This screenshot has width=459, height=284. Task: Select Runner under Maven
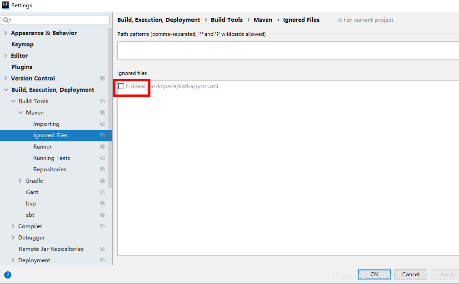(x=42, y=147)
